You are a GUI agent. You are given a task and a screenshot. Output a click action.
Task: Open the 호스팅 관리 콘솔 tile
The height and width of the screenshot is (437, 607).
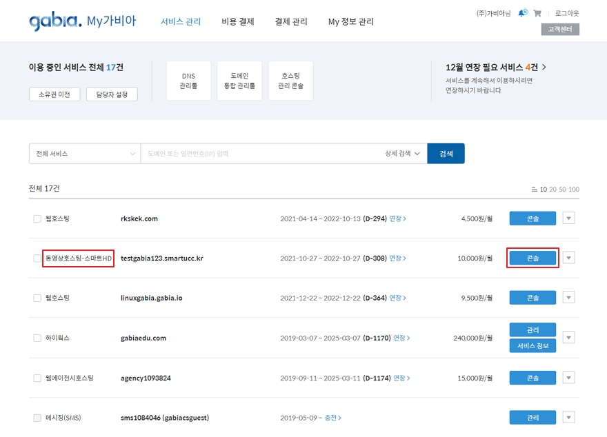point(290,81)
